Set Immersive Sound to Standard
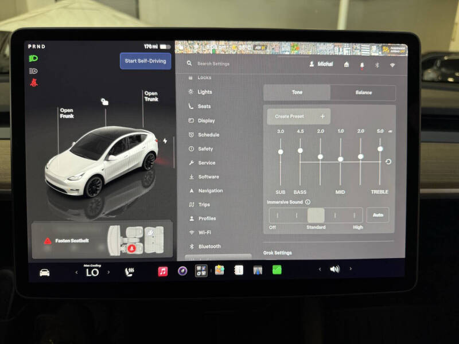 click(316, 216)
